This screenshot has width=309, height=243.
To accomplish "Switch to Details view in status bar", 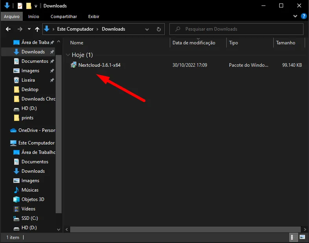I will point(293,237).
